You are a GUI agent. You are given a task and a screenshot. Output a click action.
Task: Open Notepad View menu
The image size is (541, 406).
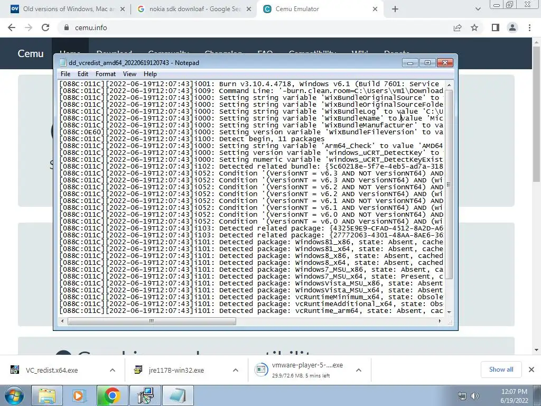(x=130, y=74)
